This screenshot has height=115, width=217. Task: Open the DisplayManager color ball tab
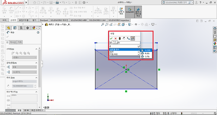click(34, 28)
